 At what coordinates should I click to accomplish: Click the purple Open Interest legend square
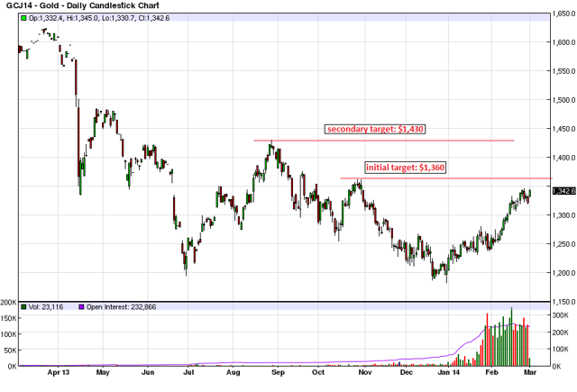pyautogui.click(x=82, y=306)
